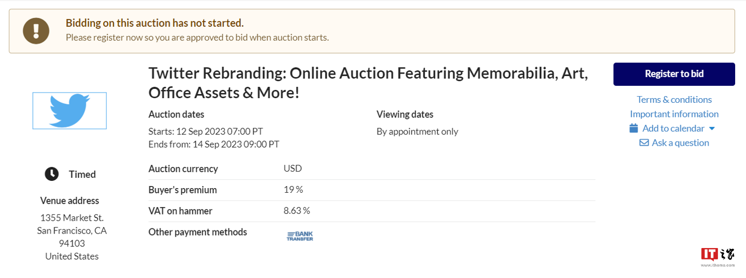Click the envelope icon beside Ask a question
Viewport: 746px width, 278px height.
coord(644,143)
